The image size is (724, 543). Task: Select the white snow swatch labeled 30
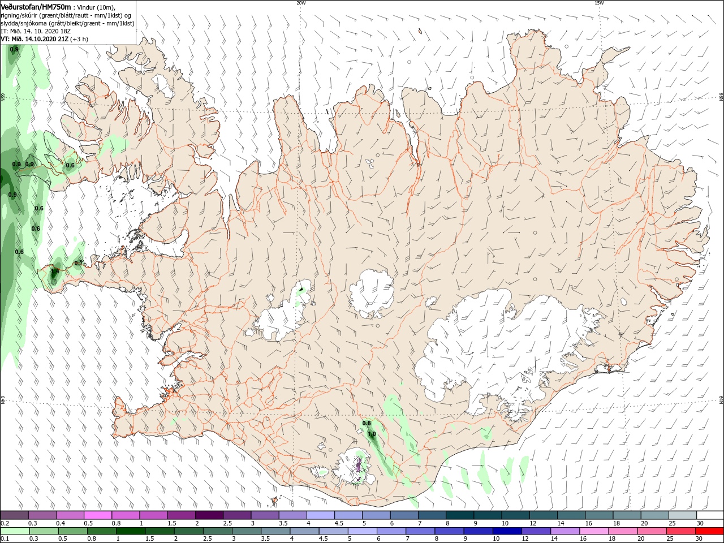pyautogui.click(x=709, y=515)
